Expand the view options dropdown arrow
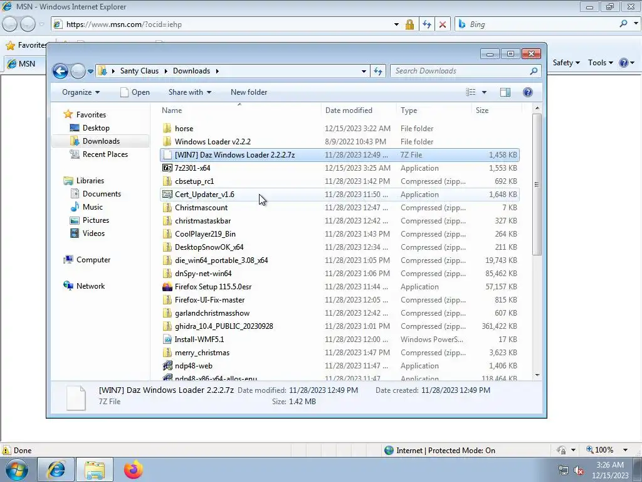 pos(484,92)
